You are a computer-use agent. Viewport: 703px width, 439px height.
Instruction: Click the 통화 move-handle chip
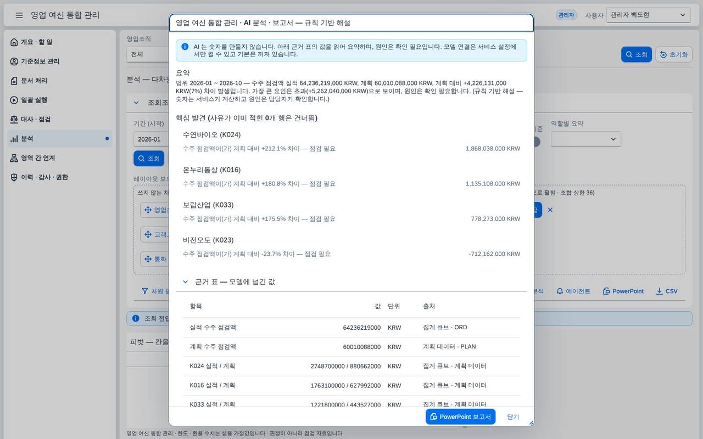154,259
